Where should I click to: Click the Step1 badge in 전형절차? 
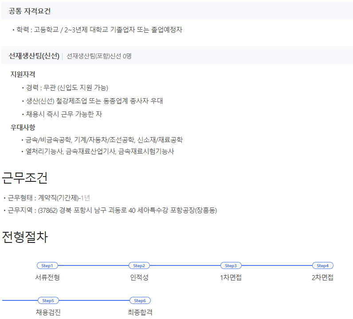(47, 265)
